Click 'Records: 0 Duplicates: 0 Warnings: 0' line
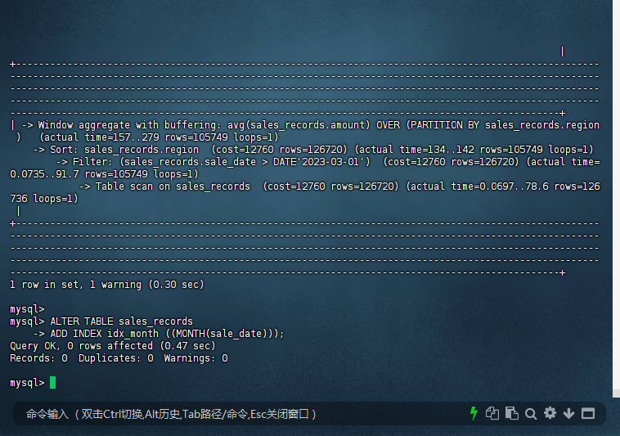This screenshot has height=436, width=620. 119,358
